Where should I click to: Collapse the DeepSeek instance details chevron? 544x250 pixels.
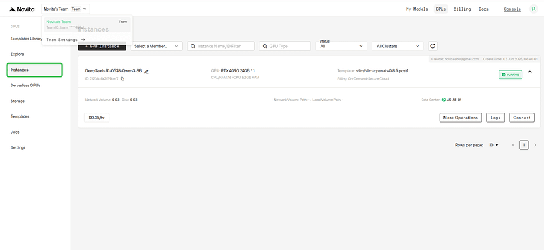(x=530, y=72)
